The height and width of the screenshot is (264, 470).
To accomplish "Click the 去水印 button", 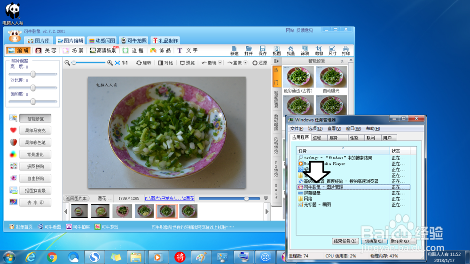I will tap(35, 202).
